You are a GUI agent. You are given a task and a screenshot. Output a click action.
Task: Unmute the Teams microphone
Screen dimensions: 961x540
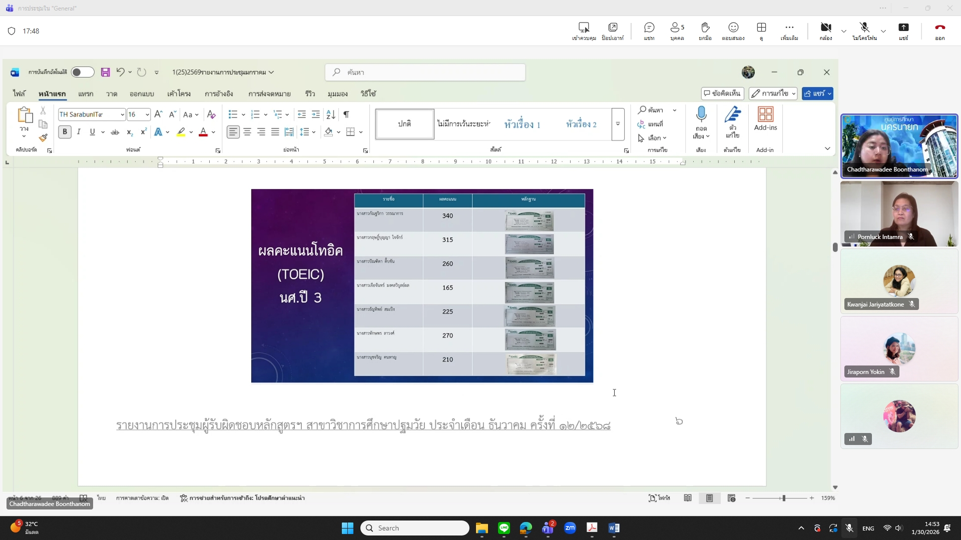[x=864, y=27]
